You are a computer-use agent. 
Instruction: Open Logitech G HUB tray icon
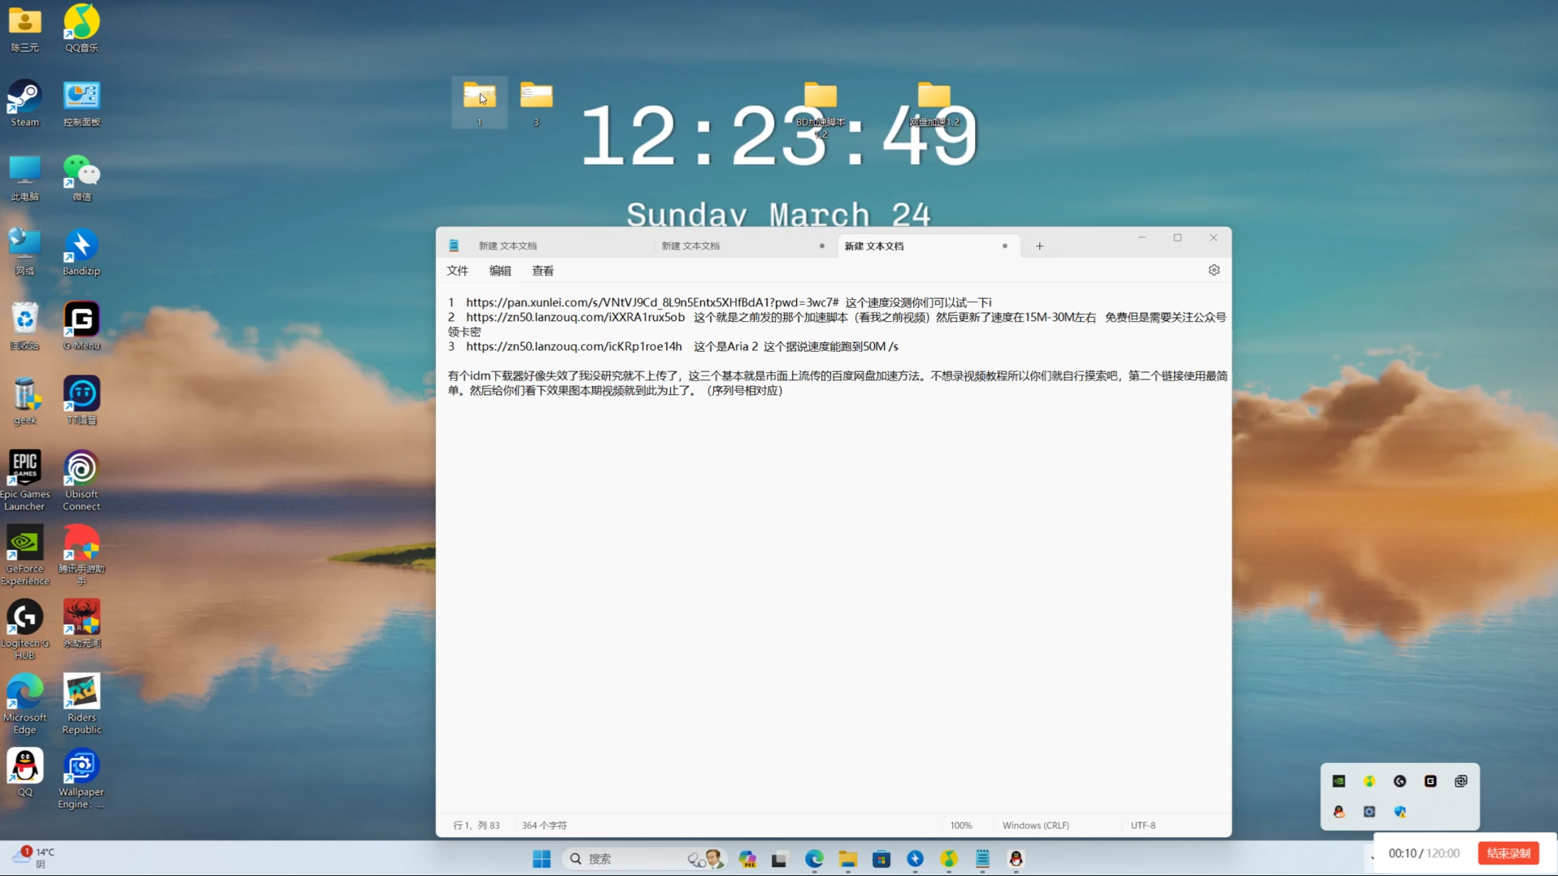(x=1399, y=781)
